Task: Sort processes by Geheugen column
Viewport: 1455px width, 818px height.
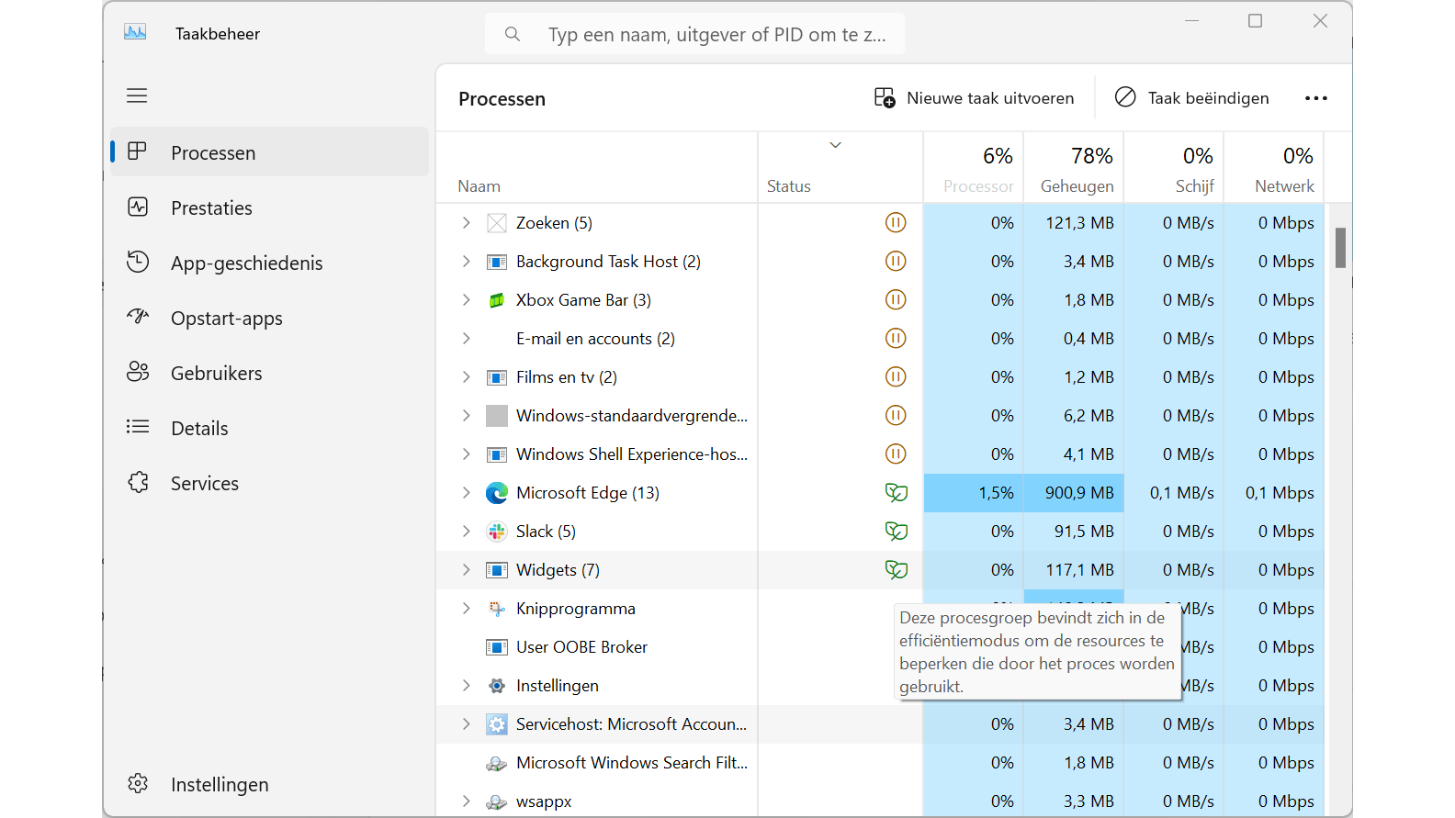Action: 1075,170
